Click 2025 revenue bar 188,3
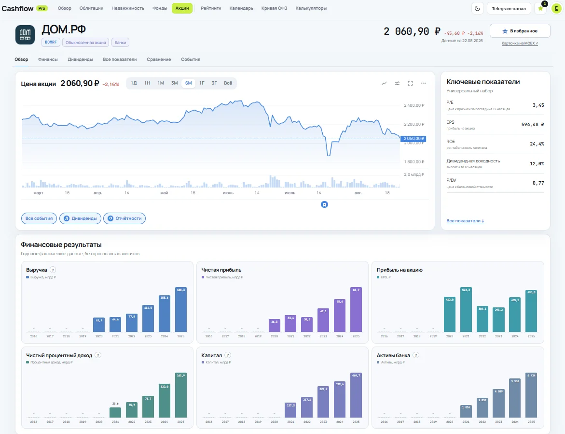 coord(181,309)
